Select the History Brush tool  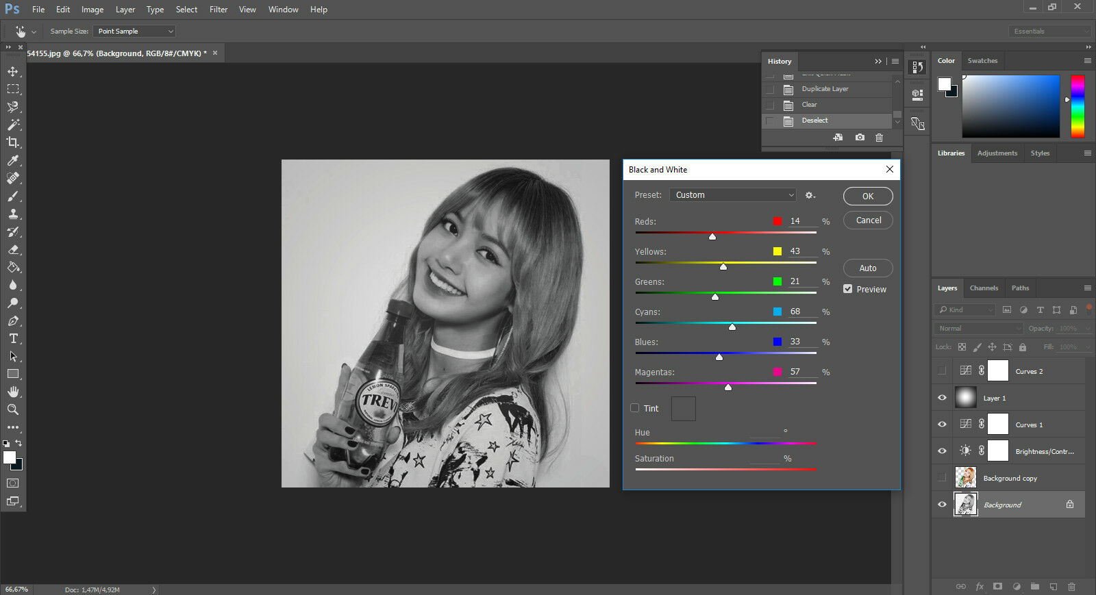coord(13,231)
